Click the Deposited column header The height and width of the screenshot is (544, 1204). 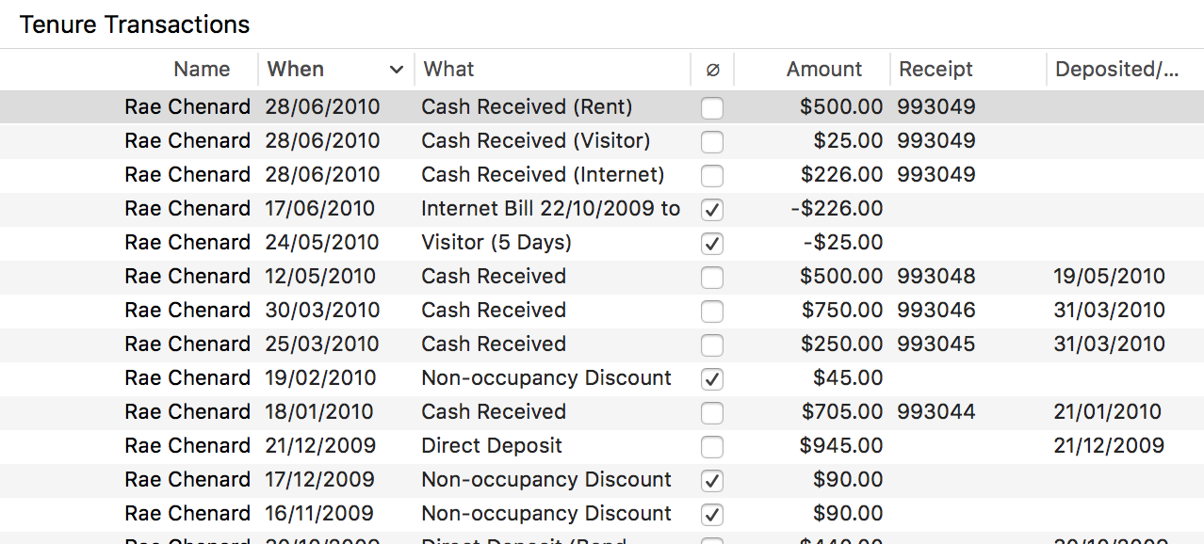coord(1117,70)
